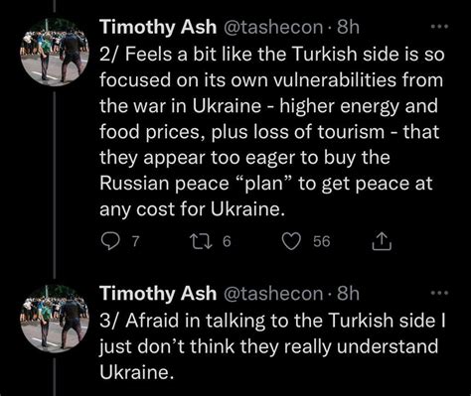This screenshot has width=471, height=396.
Task: Click the reply bubble icon under tweet 2/
Action: (x=109, y=241)
